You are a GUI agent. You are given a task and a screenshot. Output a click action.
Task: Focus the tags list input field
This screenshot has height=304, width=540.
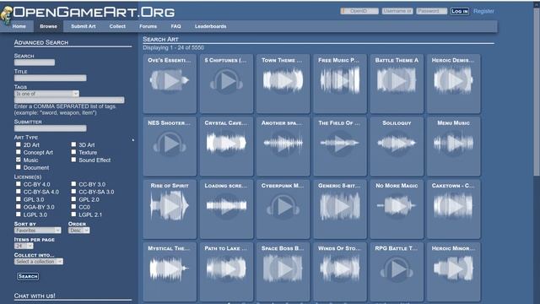69,100
